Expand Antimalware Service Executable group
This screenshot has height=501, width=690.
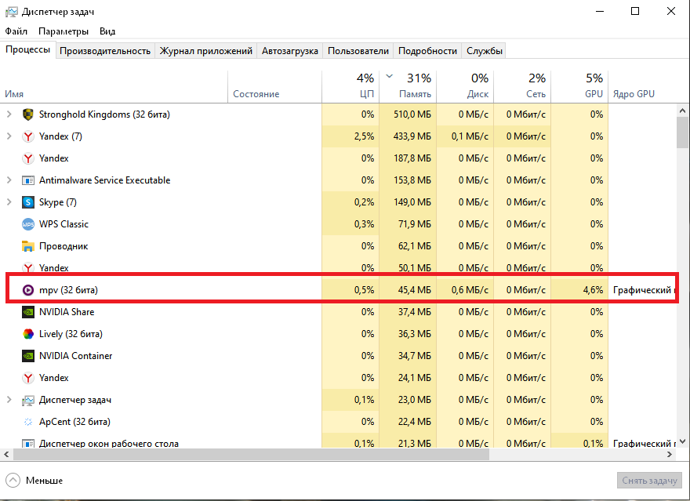tap(9, 180)
